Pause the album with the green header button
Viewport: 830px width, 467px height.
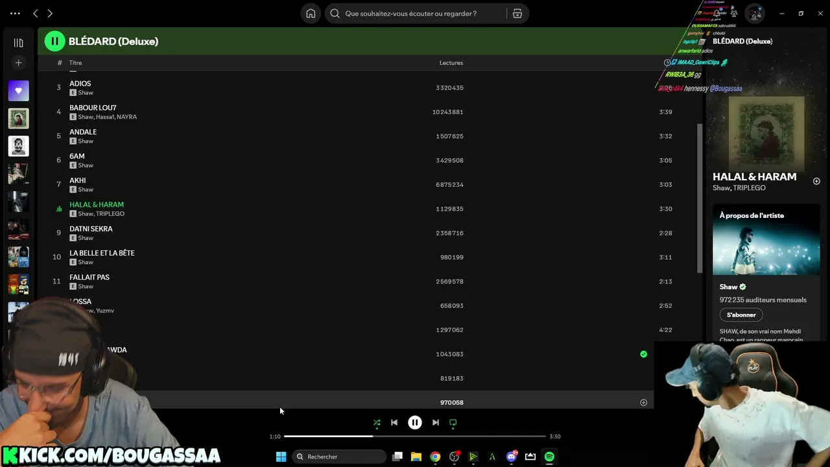pyautogui.click(x=54, y=41)
